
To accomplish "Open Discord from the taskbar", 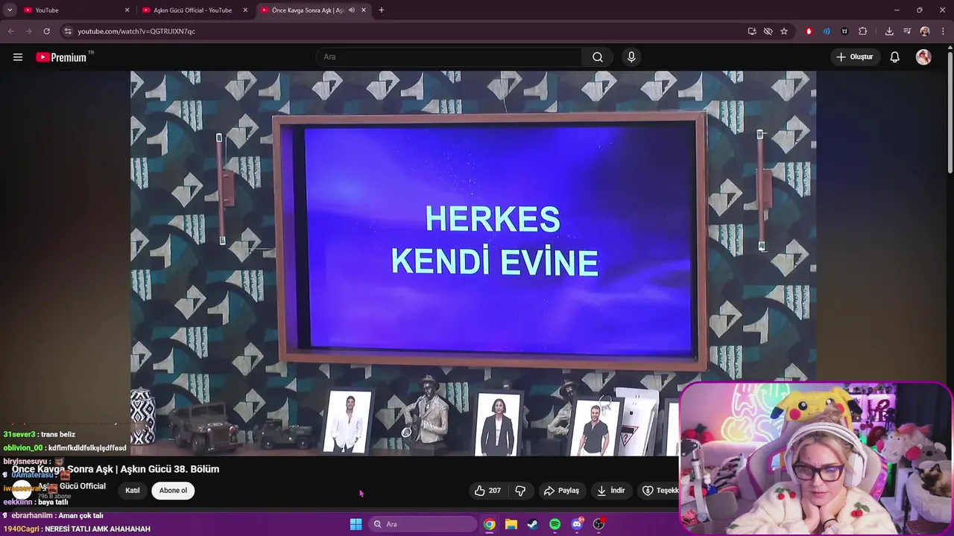I will click(x=576, y=524).
